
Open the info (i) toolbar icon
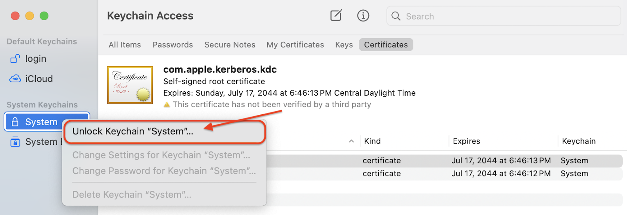click(x=363, y=16)
